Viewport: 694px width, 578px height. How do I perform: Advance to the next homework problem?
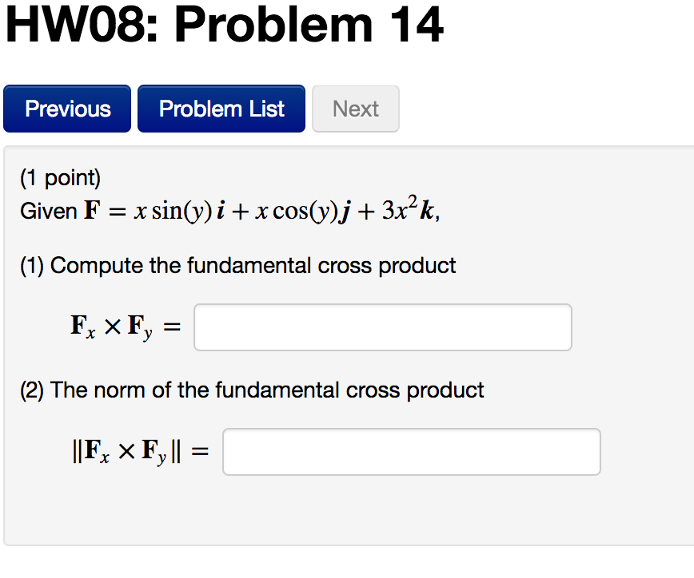coord(355,109)
